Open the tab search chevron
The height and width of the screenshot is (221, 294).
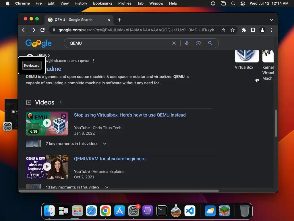point(272,20)
